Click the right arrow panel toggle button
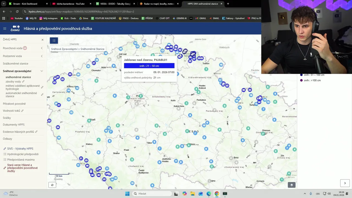 [345, 183]
